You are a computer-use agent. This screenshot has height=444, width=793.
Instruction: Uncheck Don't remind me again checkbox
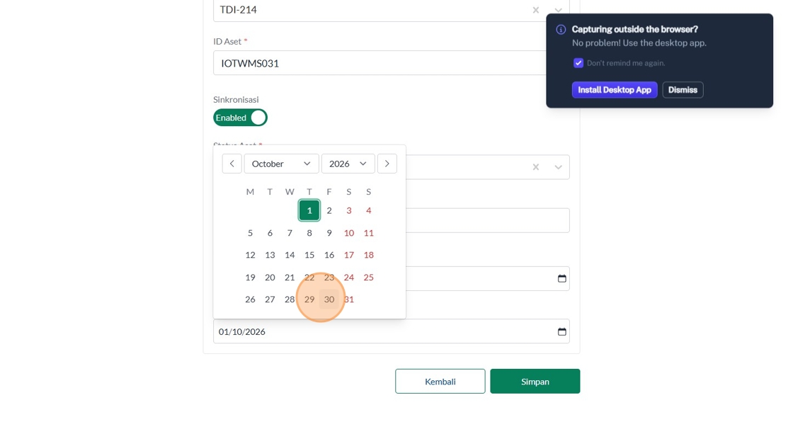point(578,63)
